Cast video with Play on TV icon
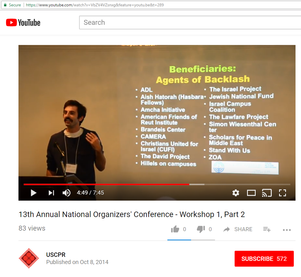Screen dimensions: 301x277 [267, 193]
